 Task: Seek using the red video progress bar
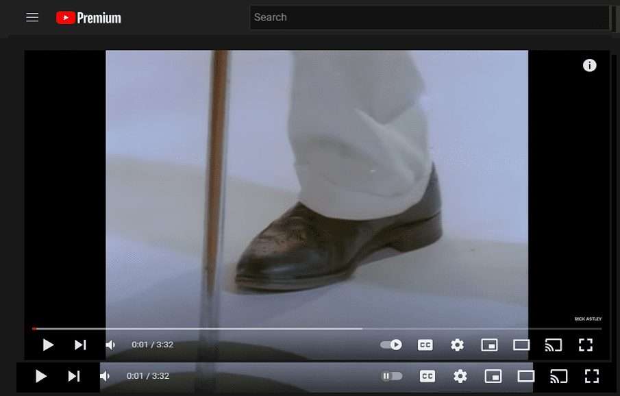coord(317,328)
